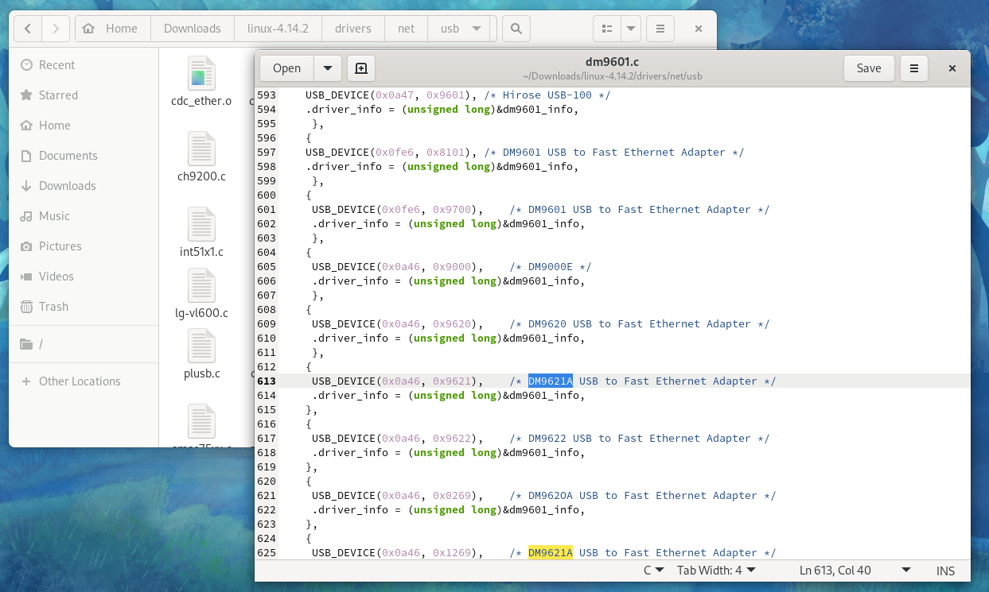The width and height of the screenshot is (989, 592).
Task: Open the Tab Width: 4 dropdown
Action: (716, 571)
